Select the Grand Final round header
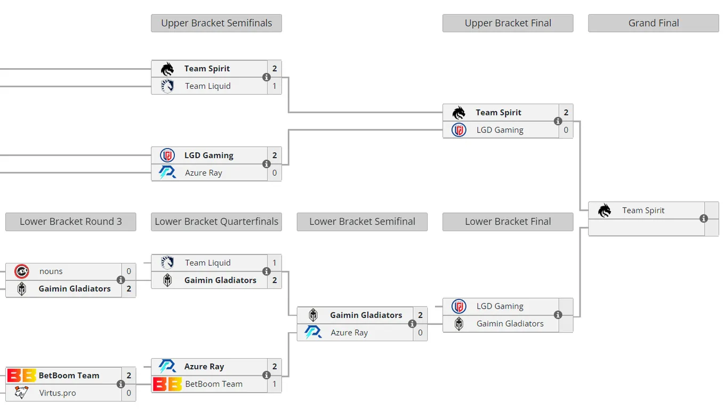Viewport: 725px width, 420px height. [x=654, y=23]
